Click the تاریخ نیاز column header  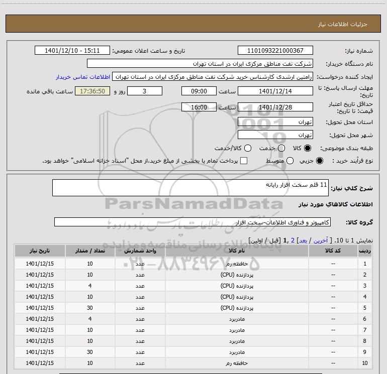click(x=40, y=251)
